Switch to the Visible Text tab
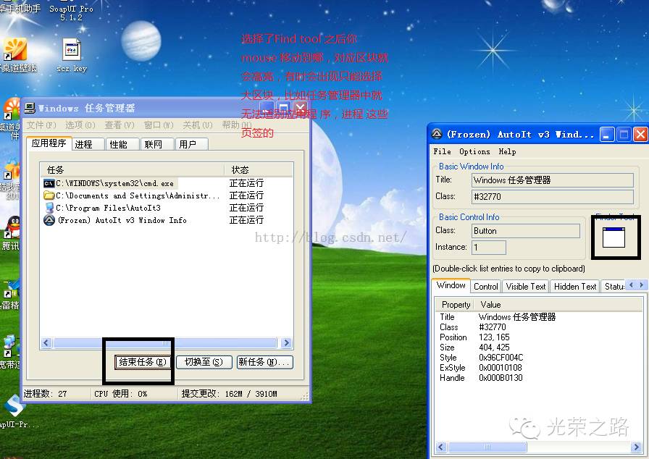Screen dimensions: 649x459 coord(526,287)
